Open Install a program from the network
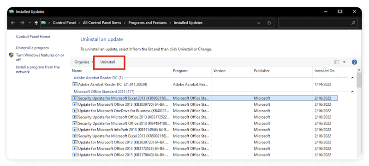369x166 pixels. 38,69
